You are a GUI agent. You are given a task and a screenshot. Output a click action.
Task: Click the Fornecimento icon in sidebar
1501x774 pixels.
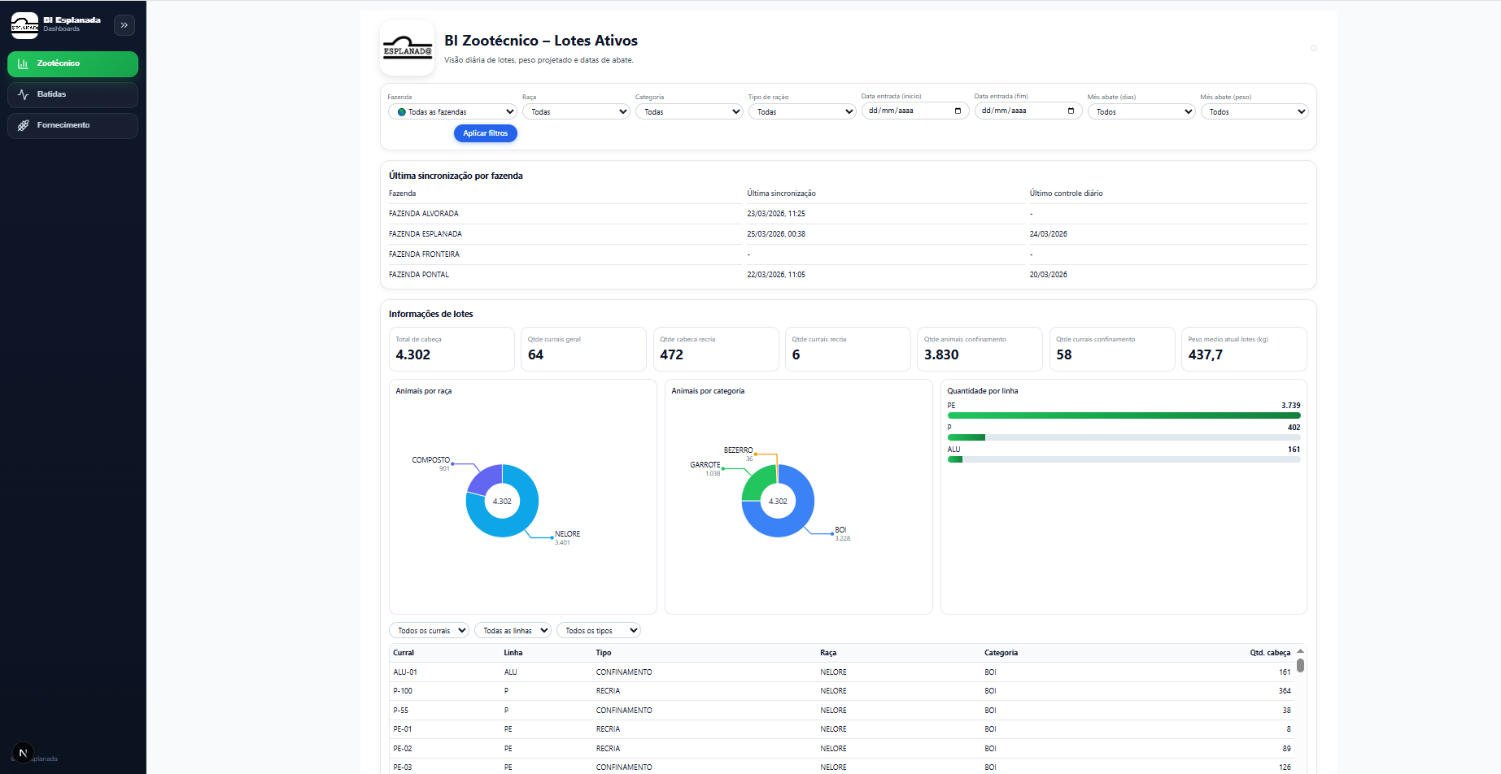(x=23, y=125)
